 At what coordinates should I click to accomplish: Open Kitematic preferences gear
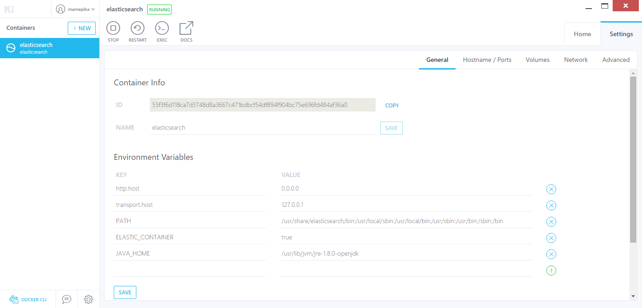tap(88, 299)
